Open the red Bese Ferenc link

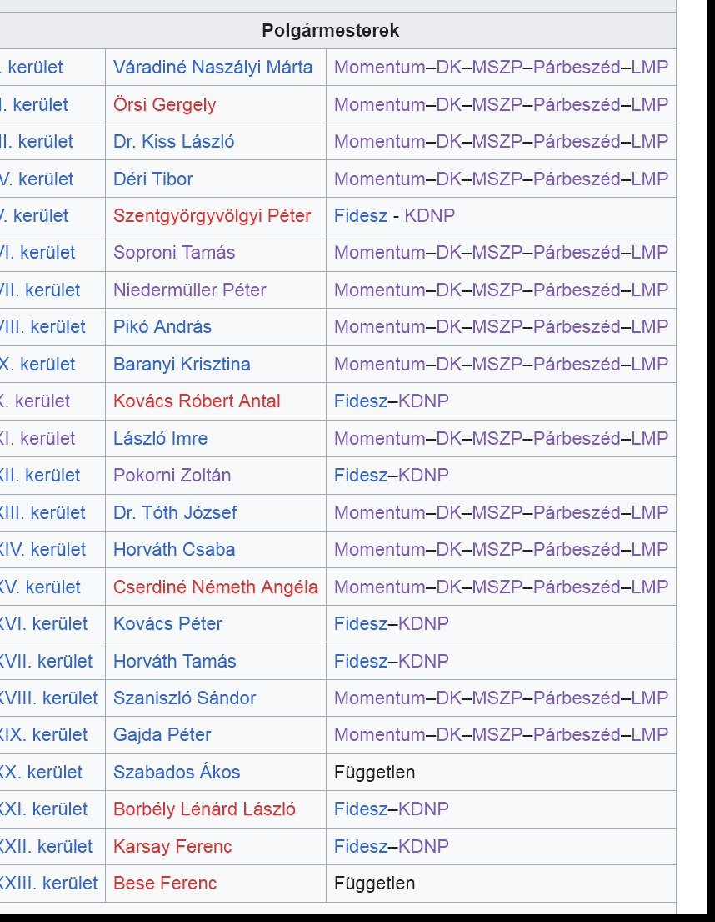(164, 884)
